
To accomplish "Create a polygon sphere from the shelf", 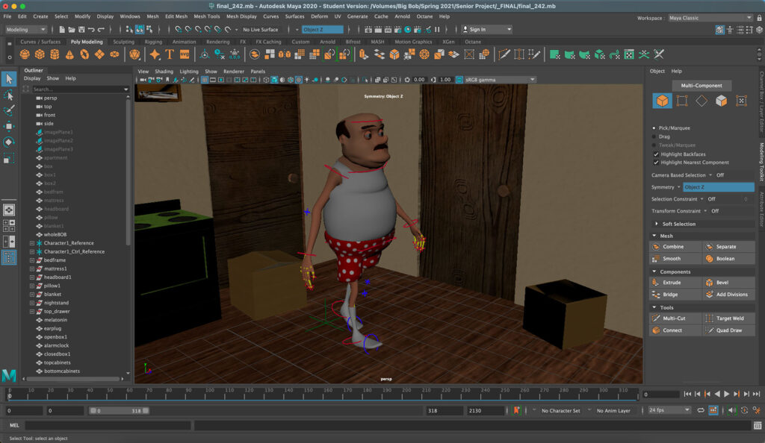I will (25, 54).
